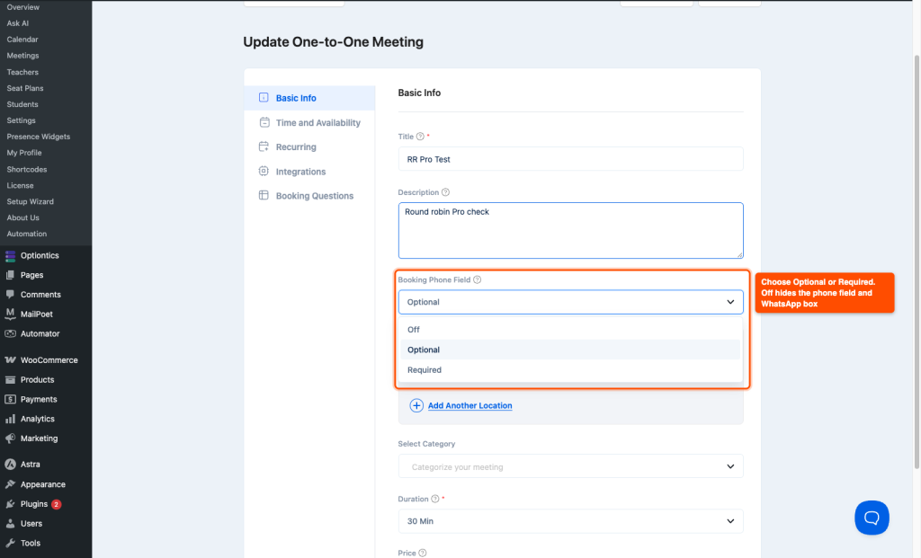Choose Optional in the dropdown list
The width and height of the screenshot is (921, 558).
point(570,350)
